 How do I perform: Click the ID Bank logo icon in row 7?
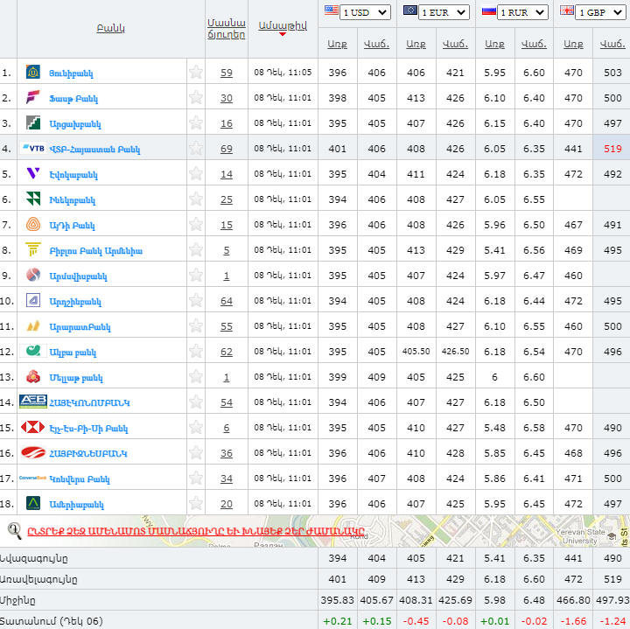(x=33, y=224)
